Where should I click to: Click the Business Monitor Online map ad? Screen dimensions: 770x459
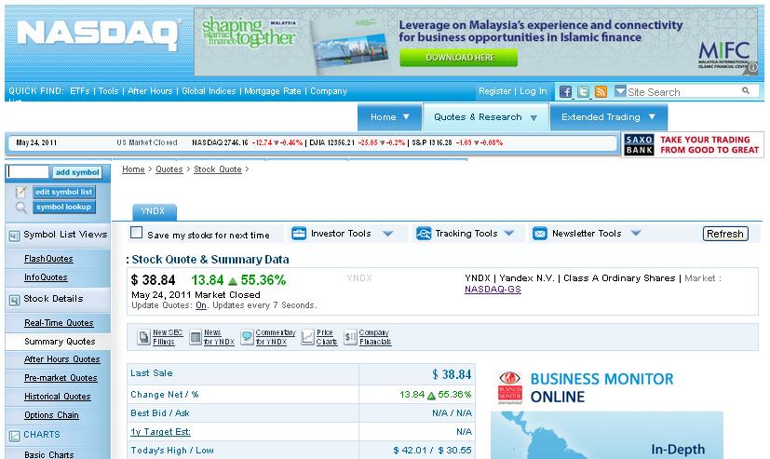(x=606, y=435)
